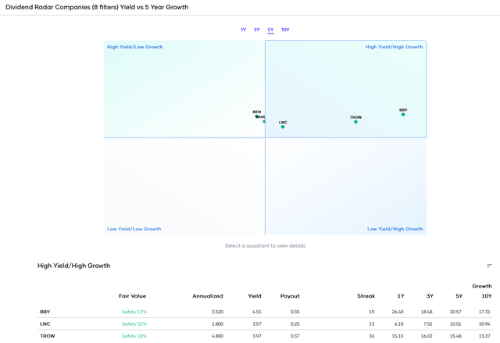Click 'Safety 18%' fair value for TROW
The height and width of the screenshot is (343, 500).
134,336
